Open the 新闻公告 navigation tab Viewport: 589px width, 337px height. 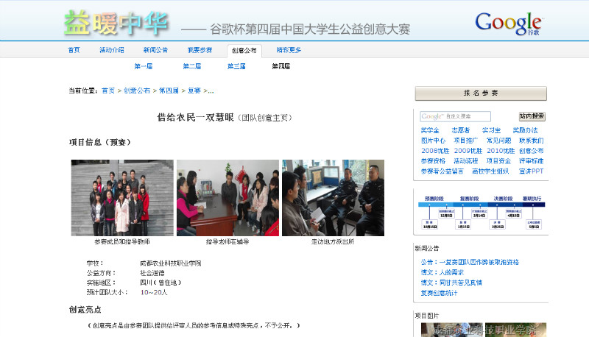coord(155,50)
